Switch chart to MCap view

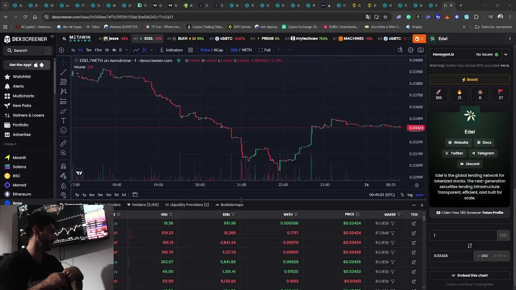(218, 50)
